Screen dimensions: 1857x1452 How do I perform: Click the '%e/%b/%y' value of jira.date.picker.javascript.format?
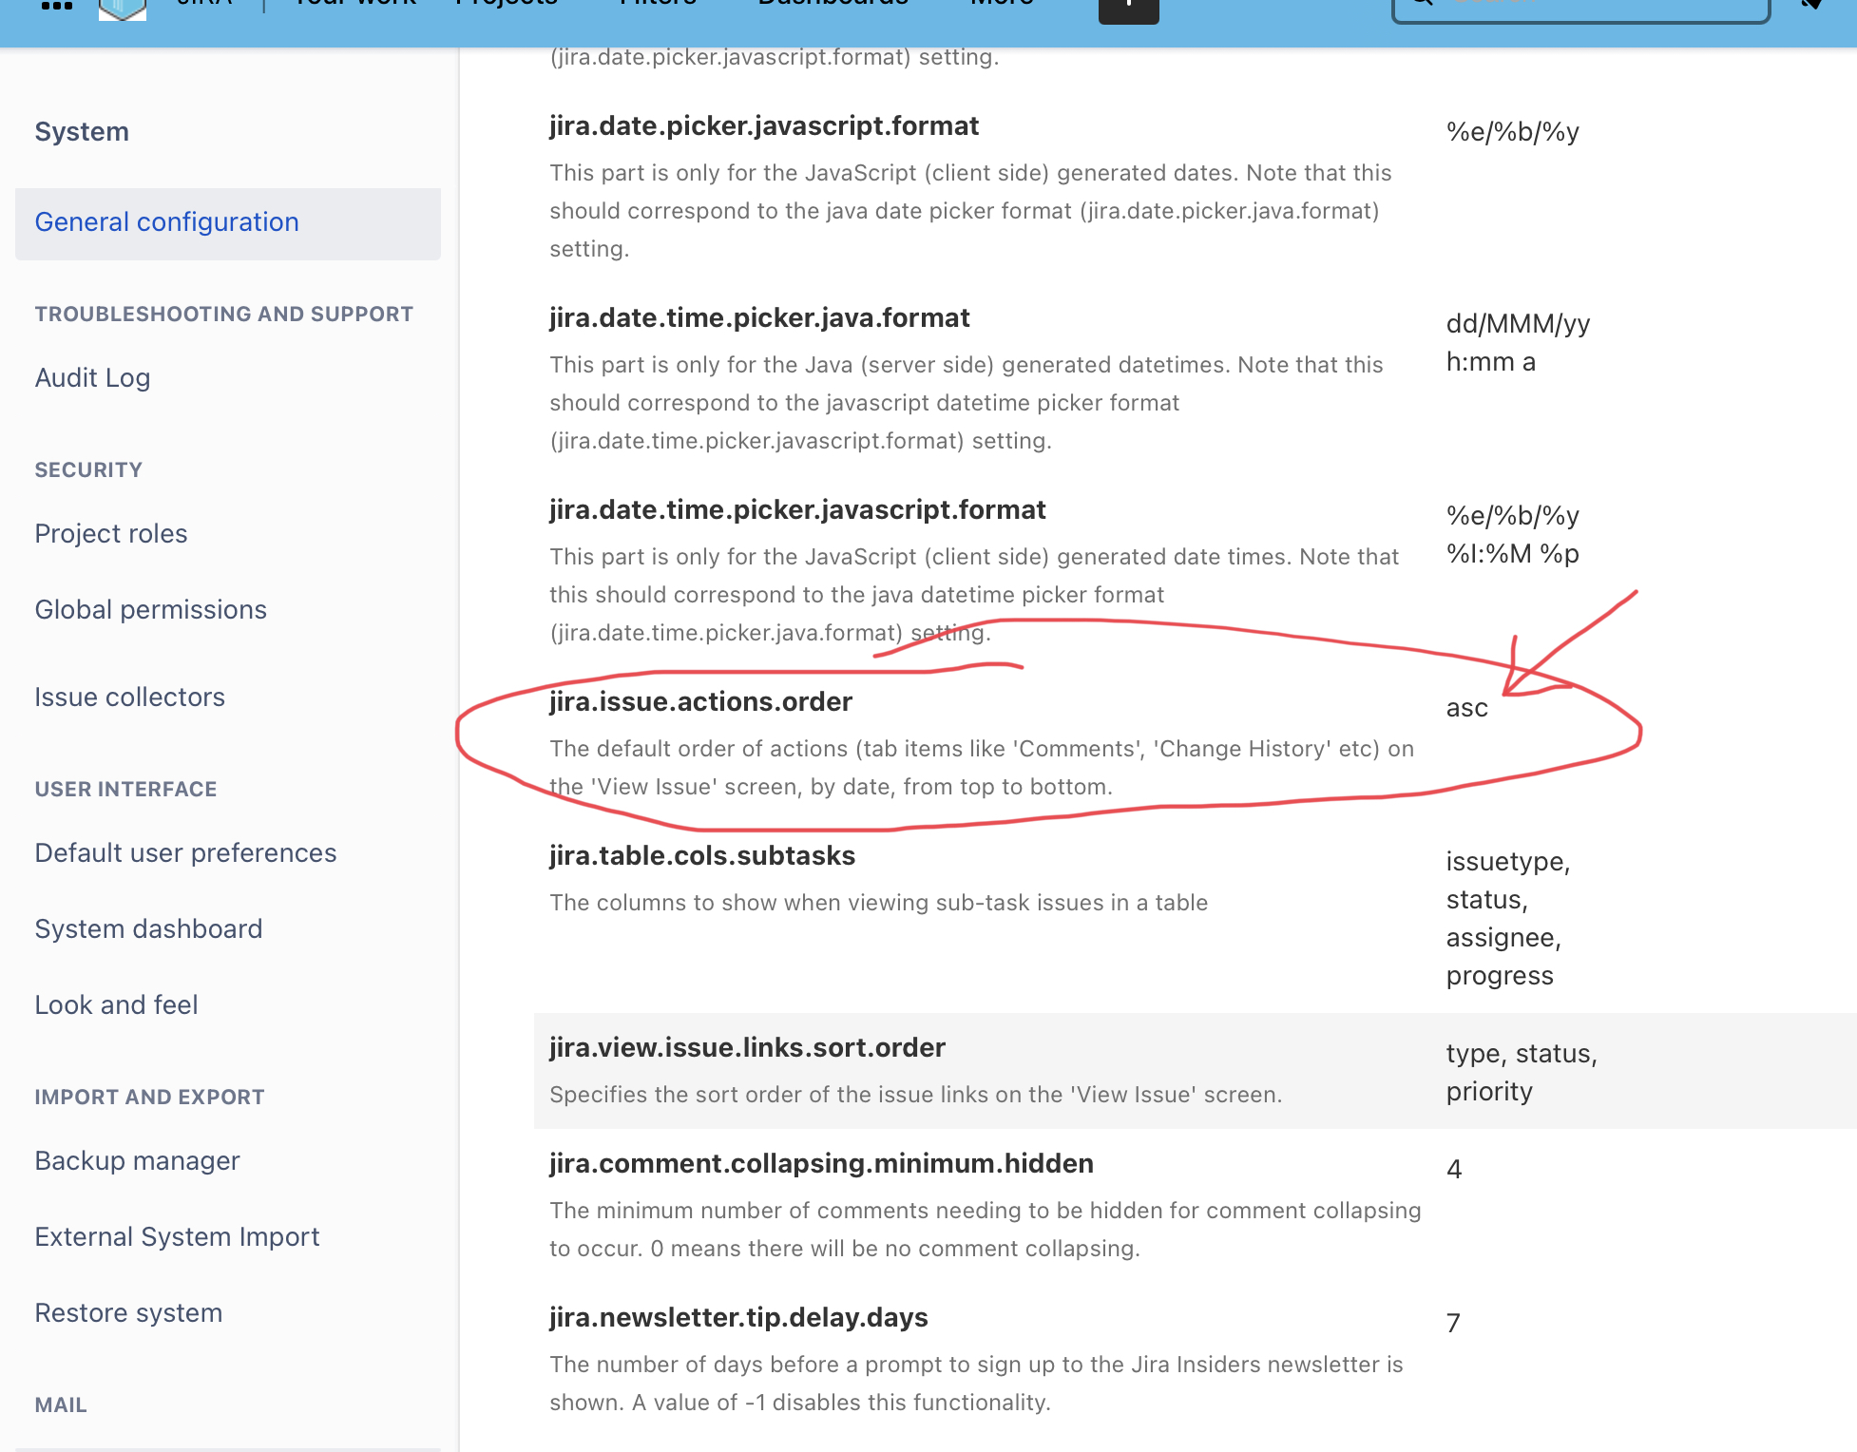(x=1513, y=132)
